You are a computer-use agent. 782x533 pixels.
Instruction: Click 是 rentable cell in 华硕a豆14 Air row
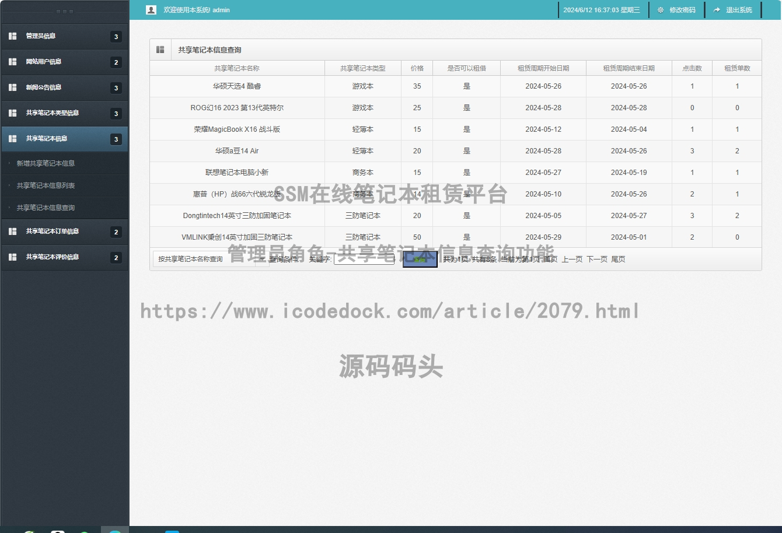pyautogui.click(x=467, y=151)
